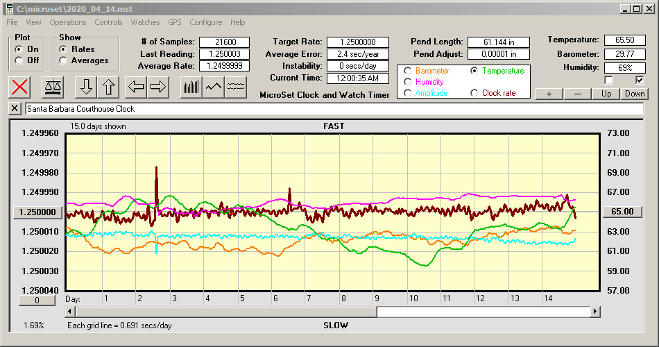Click the Down button
The width and height of the screenshot is (659, 347).
[x=635, y=94]
